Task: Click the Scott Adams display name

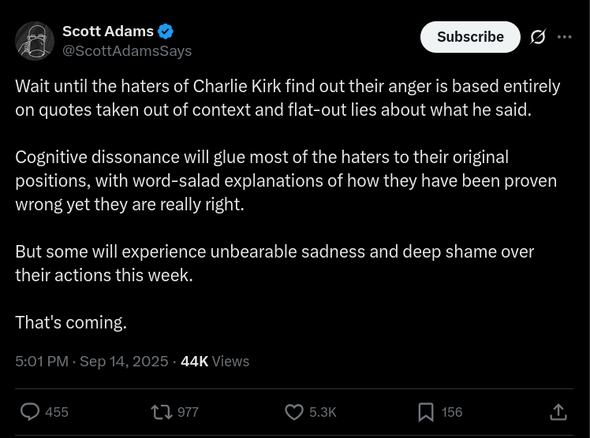Action: [x=107, y=32]
